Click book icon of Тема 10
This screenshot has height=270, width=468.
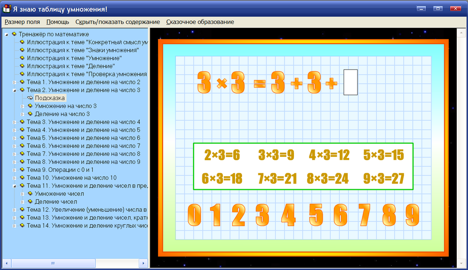click(22, 178)
